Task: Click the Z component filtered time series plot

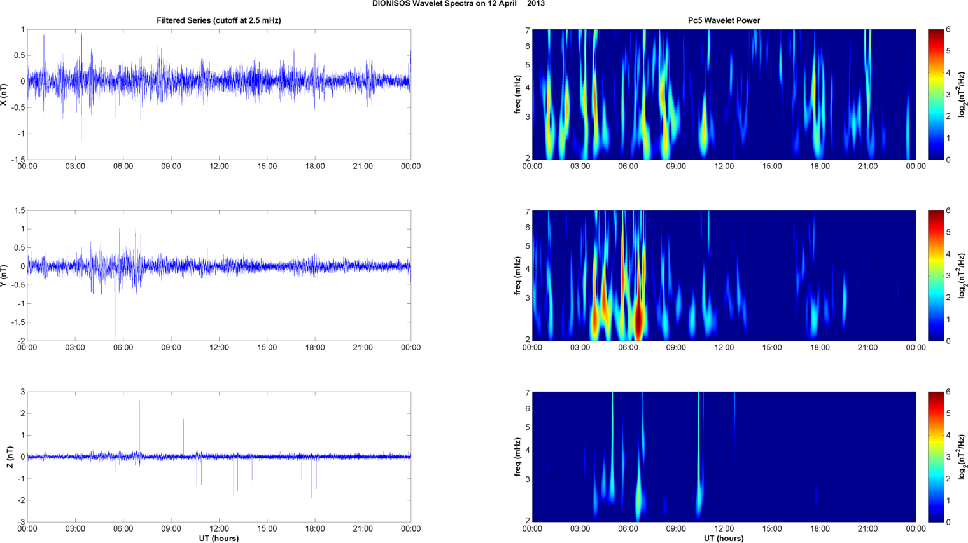Action: (x=219, y=457)
